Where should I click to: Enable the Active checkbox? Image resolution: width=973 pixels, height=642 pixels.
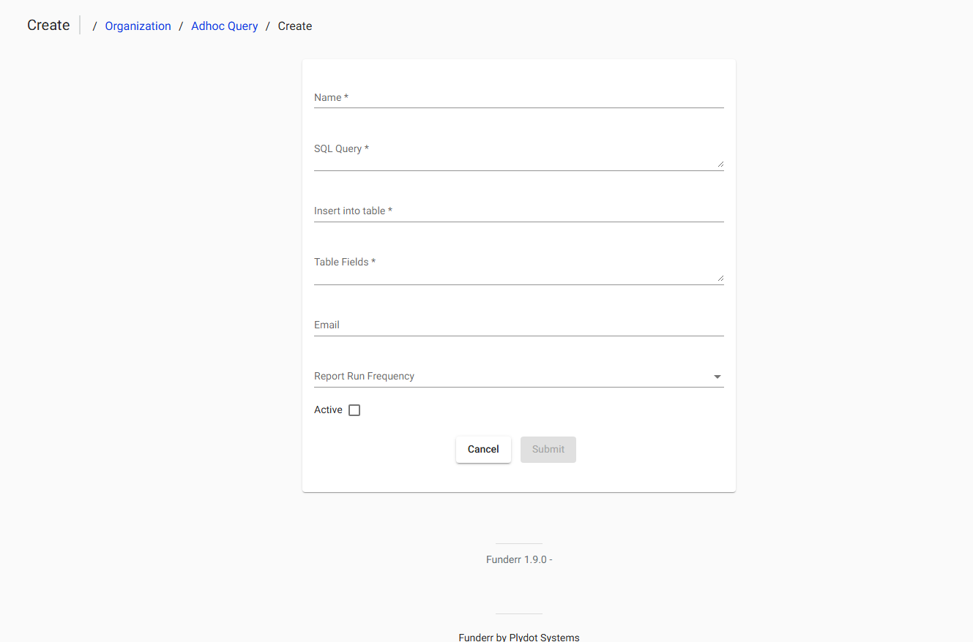tap(354, 409)
